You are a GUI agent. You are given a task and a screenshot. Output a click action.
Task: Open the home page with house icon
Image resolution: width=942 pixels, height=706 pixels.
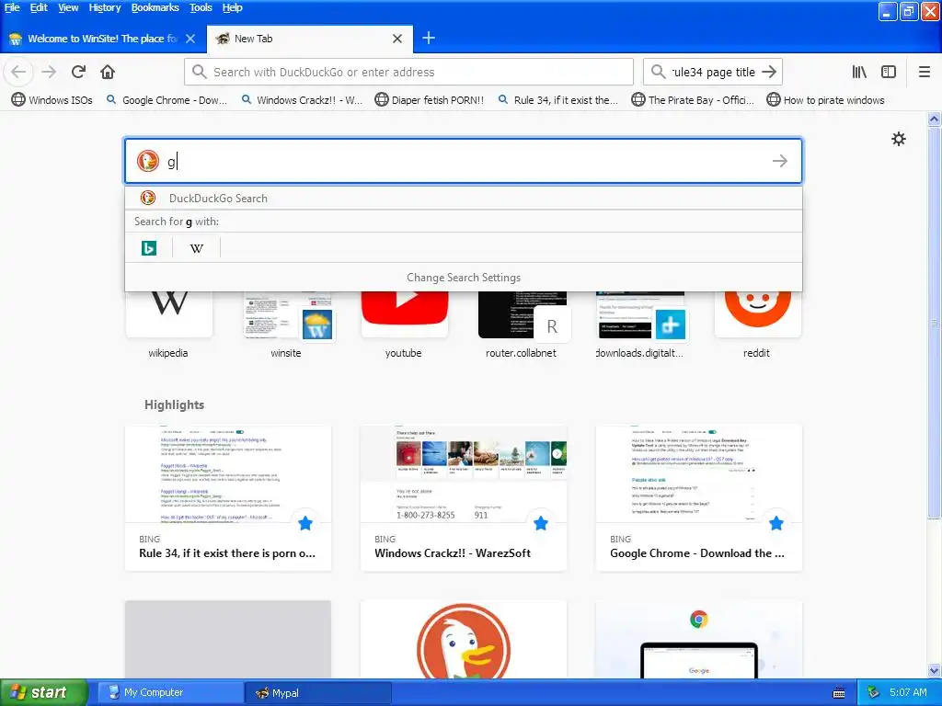(x=108, y=72)
